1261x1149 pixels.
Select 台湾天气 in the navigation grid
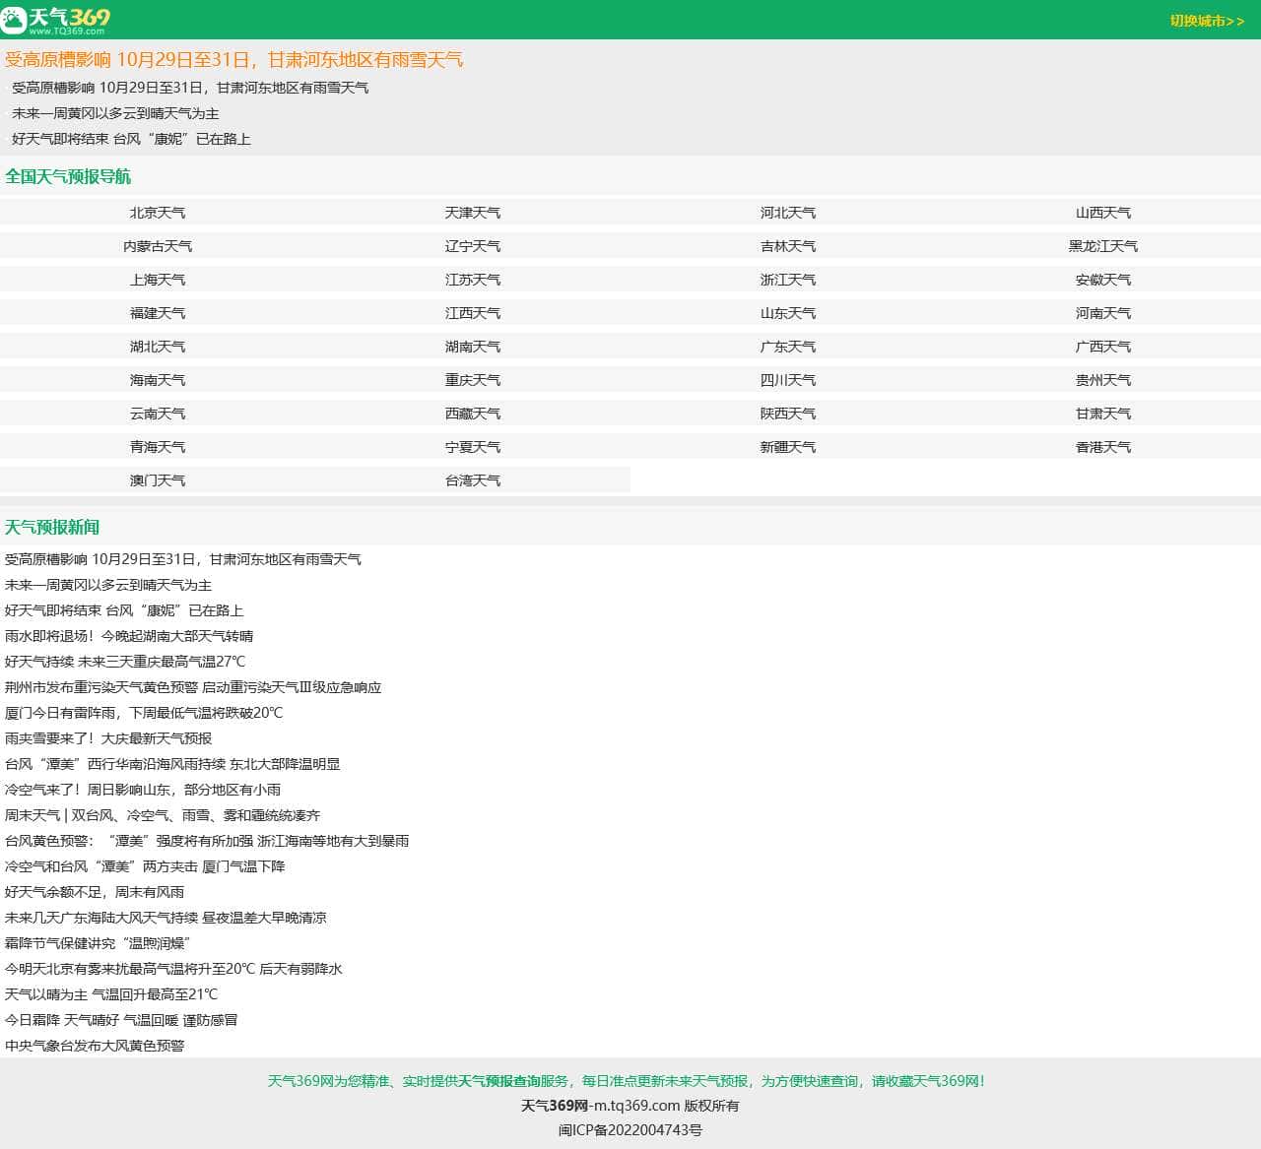[x=472, y=480]
